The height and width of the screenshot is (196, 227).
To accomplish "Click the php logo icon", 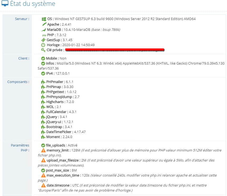I will (x=44, y=35).
